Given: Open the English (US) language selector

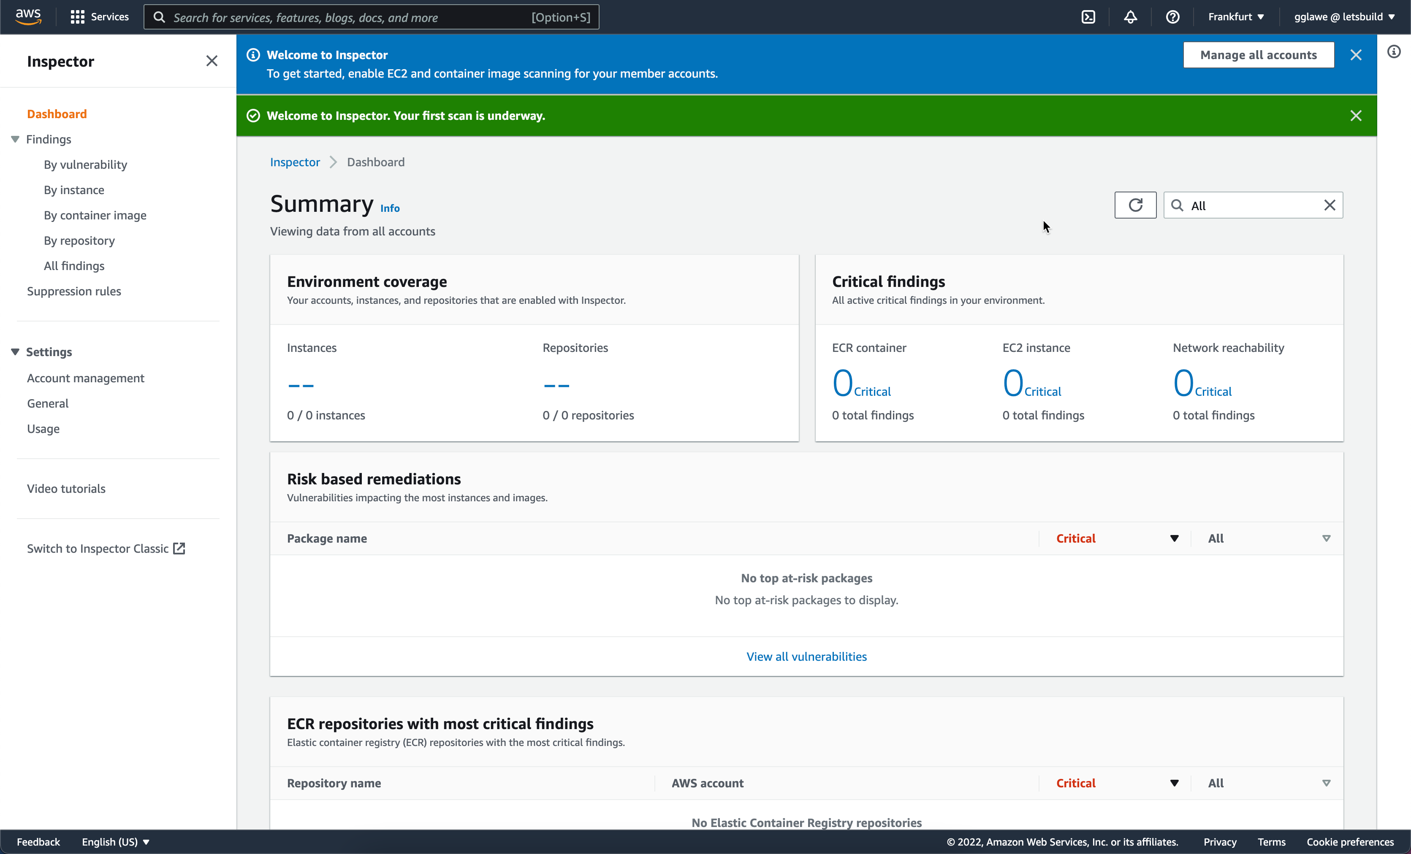Looking at the screenshot, I should 115,841.
